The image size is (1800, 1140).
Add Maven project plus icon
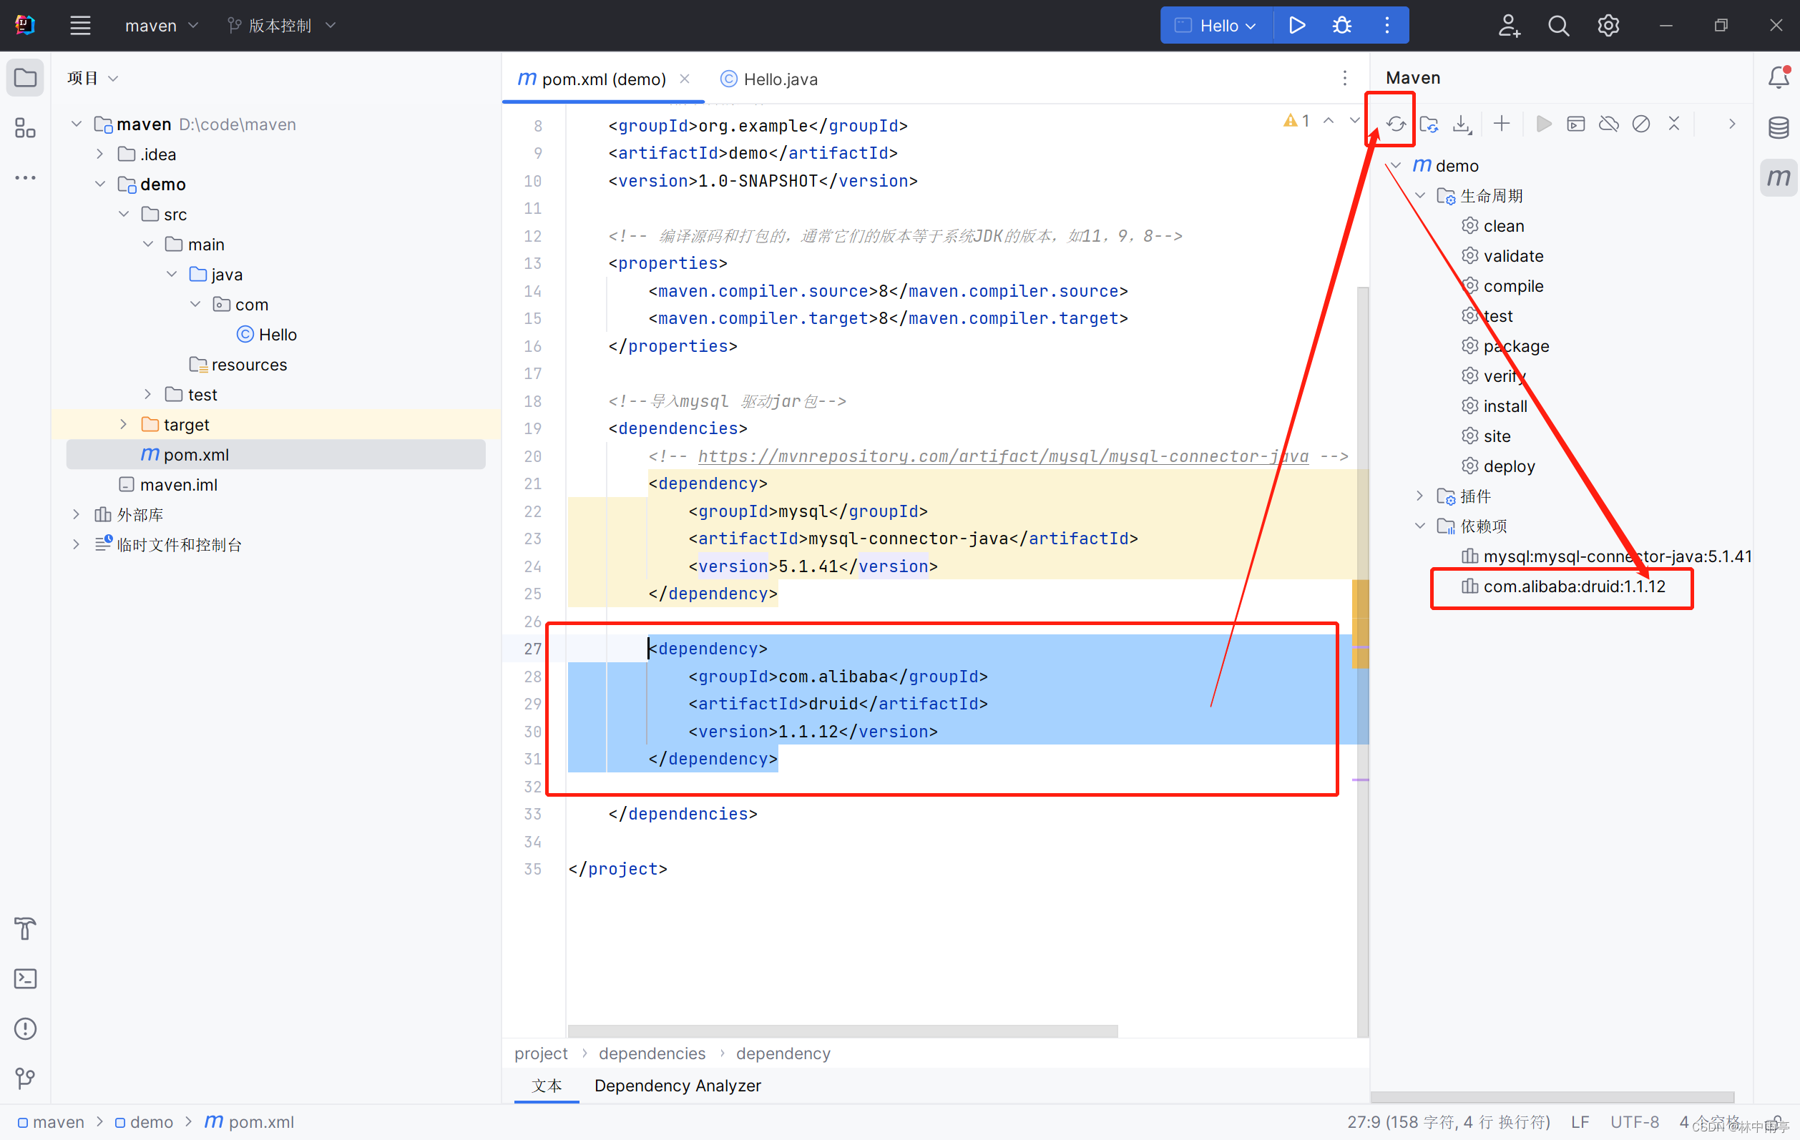[1502, 124]
